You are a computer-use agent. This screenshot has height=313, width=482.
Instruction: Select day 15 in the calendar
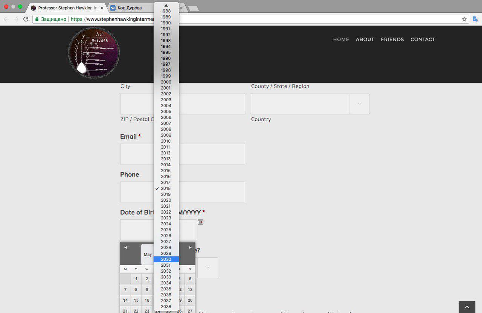tap(136, 300)
